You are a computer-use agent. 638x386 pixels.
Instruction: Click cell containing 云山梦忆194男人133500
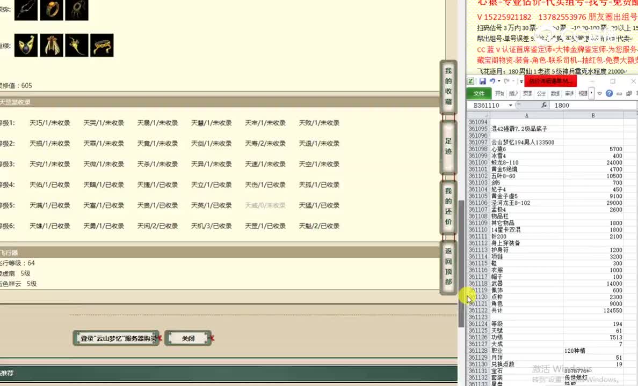tap(526, 142)
